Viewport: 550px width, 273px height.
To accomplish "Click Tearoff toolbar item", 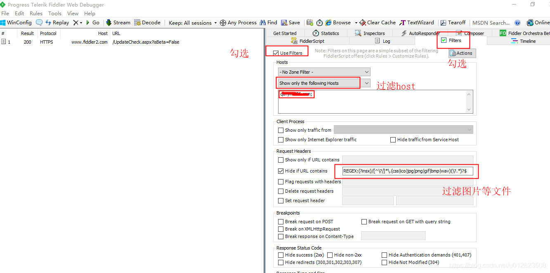I will [453, 23].
